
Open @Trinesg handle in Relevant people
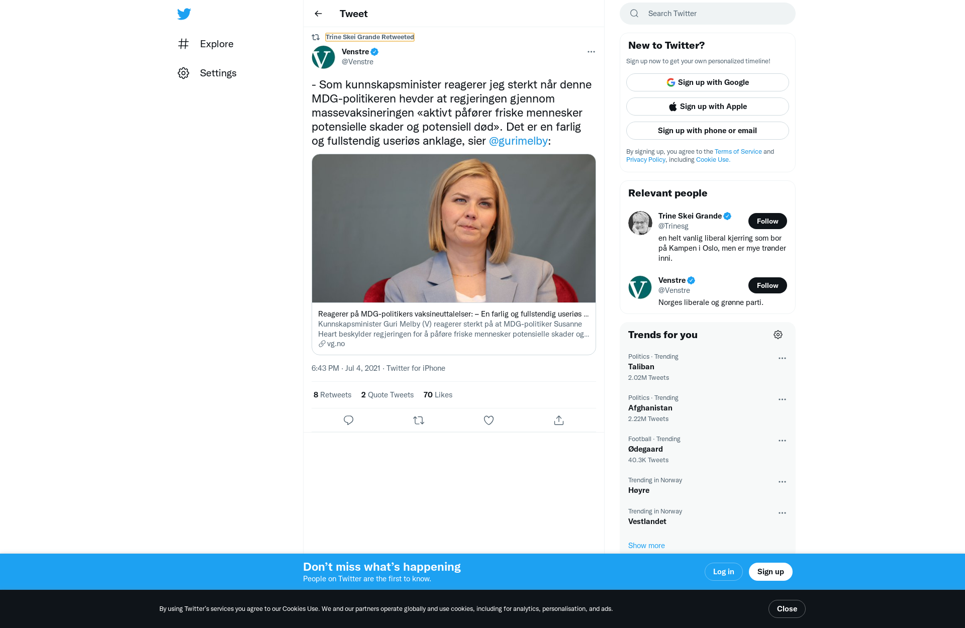(x=673, y=226)
